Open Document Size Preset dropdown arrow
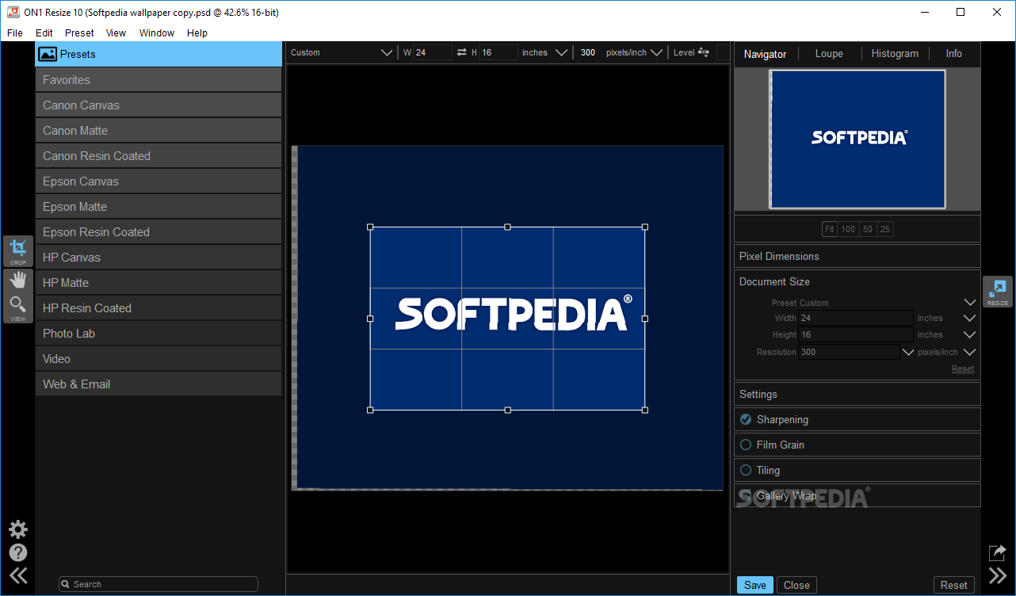 [969, 303]
